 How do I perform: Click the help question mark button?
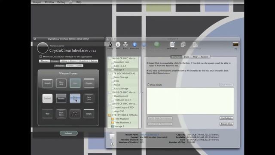point(112,144)
